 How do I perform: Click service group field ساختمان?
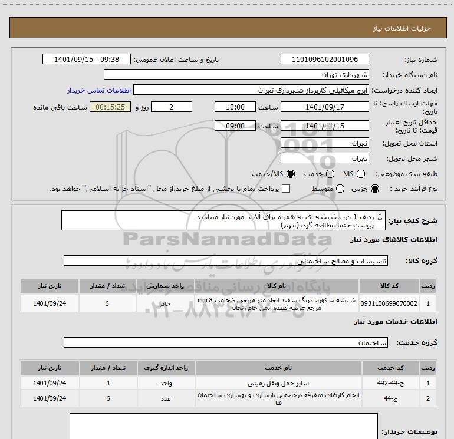pyautogui.click(x=226, y=342)
